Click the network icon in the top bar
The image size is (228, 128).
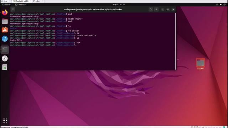(217, 5)
